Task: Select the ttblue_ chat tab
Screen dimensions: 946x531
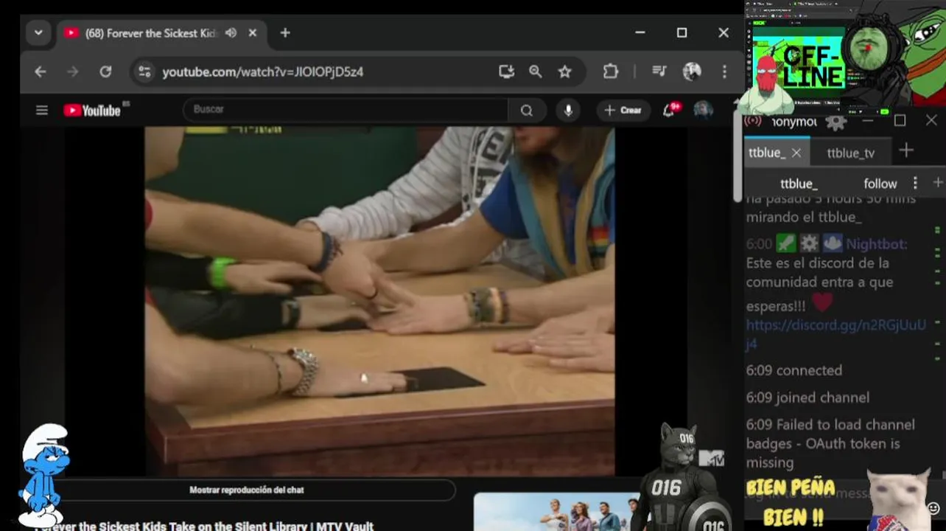Action: click(766, 153)
